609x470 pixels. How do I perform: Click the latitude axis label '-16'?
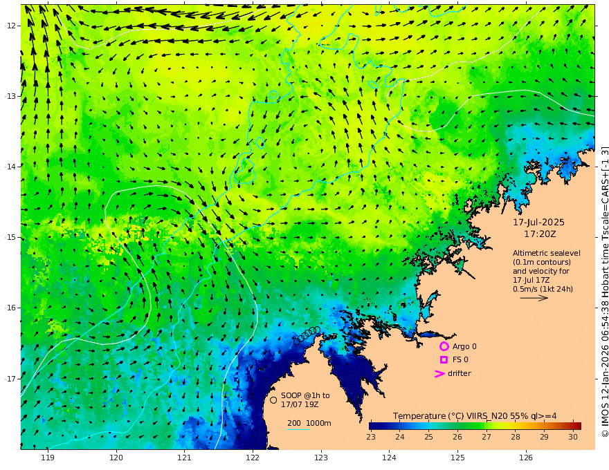pos(10,308)
